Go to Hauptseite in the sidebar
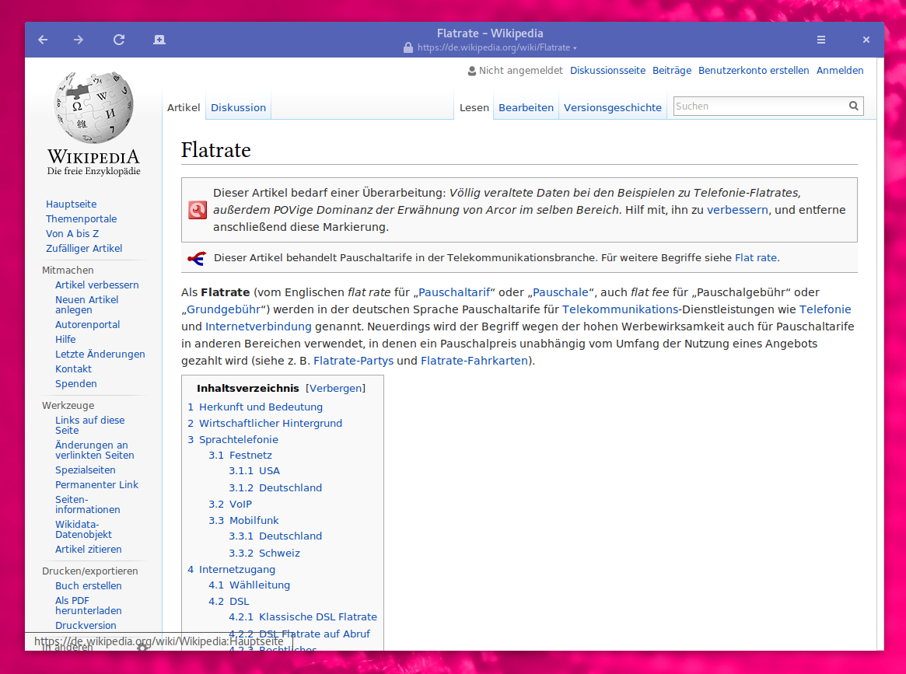Image resolution: width=906 pixels, height=674 pixels. pos(71,204)
